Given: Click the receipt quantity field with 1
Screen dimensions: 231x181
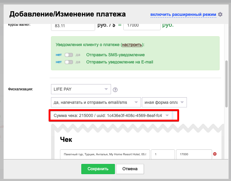Looking at the screenshot, I should click(x=163, y=154).
